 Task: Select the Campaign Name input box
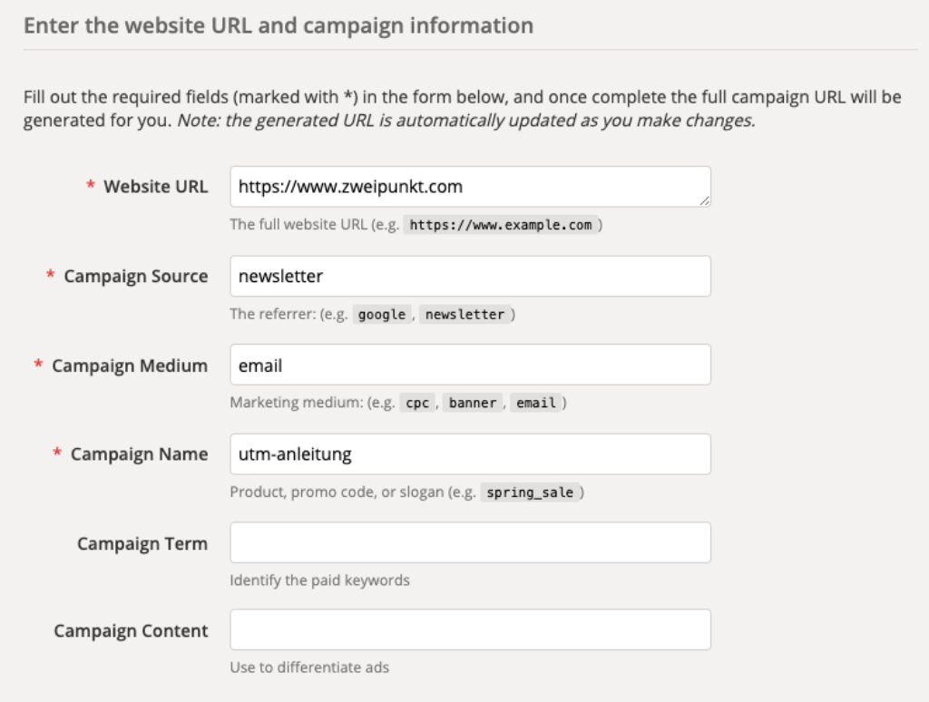coord(470,454)
